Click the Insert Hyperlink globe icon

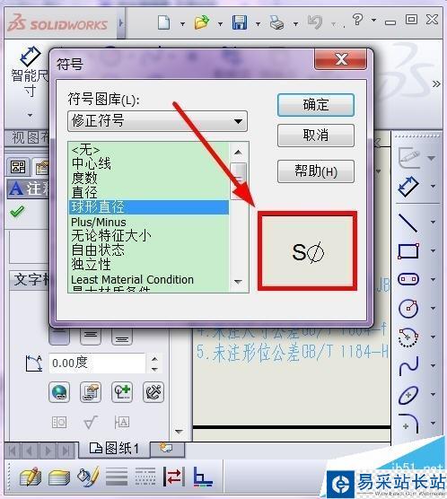[x=59, y=392]
